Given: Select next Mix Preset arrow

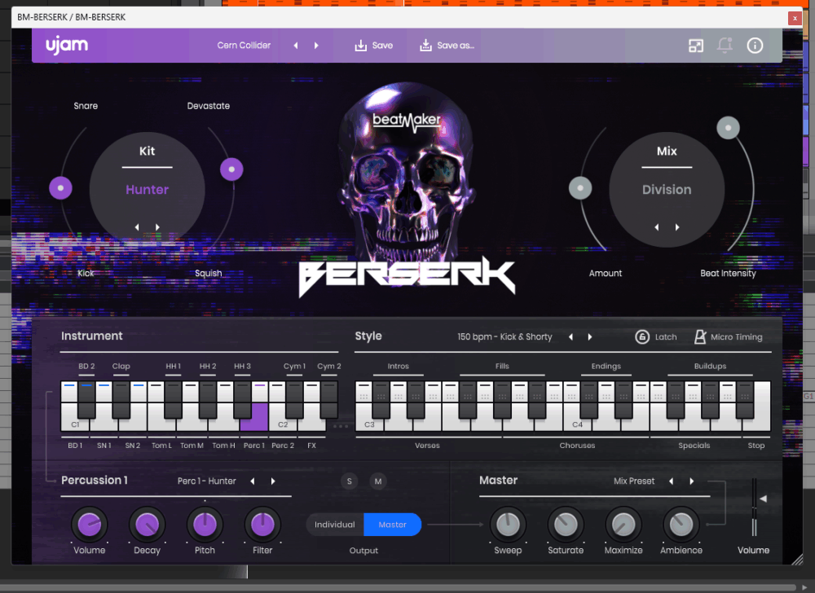Looking at the screenshot, I should (x=692, y=481).
